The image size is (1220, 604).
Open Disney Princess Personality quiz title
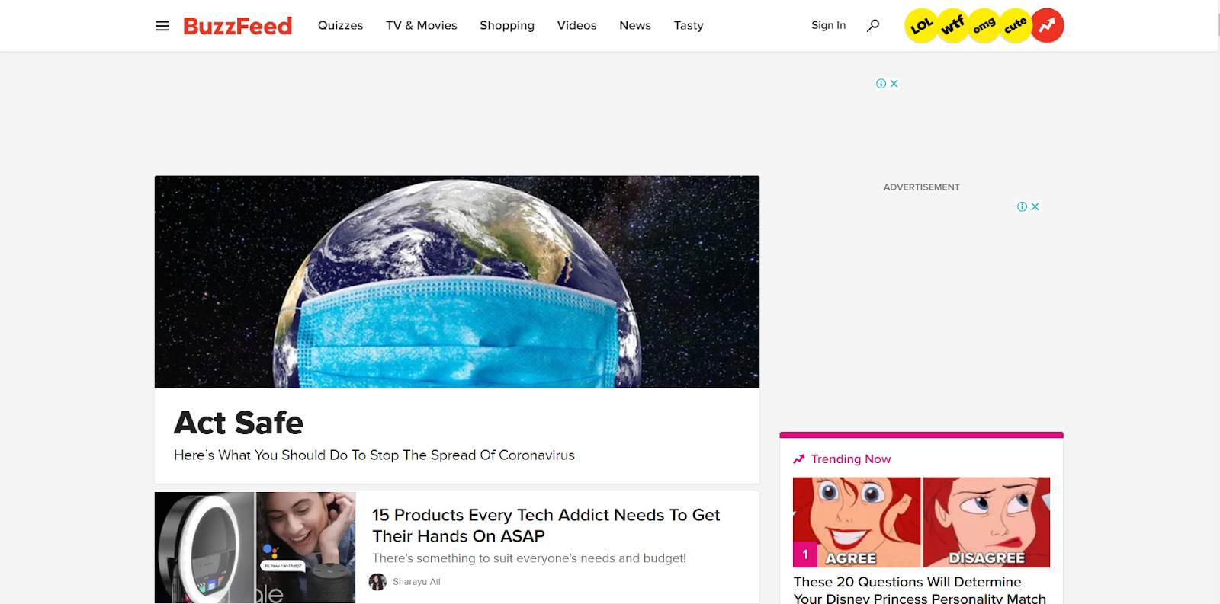point(920,590)
